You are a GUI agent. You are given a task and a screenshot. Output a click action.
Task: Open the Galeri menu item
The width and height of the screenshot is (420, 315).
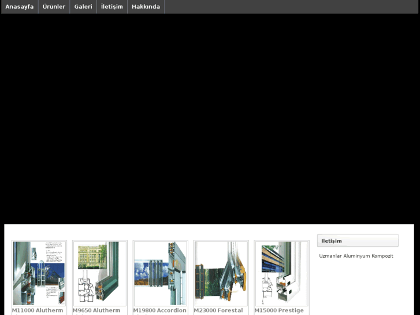point(83,7)
